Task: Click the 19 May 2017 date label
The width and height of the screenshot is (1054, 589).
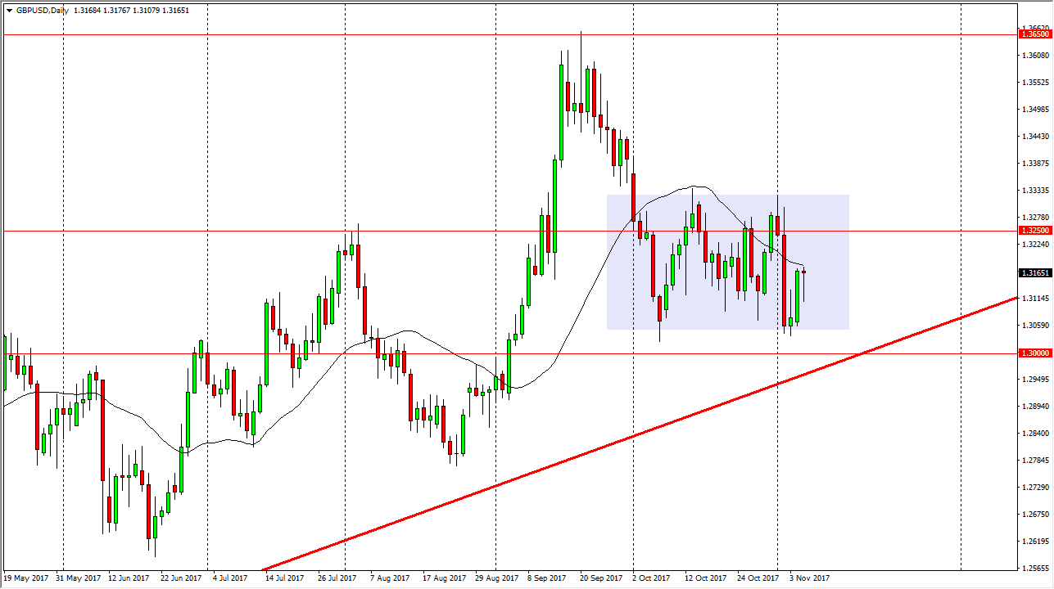Action: [25, 577]
